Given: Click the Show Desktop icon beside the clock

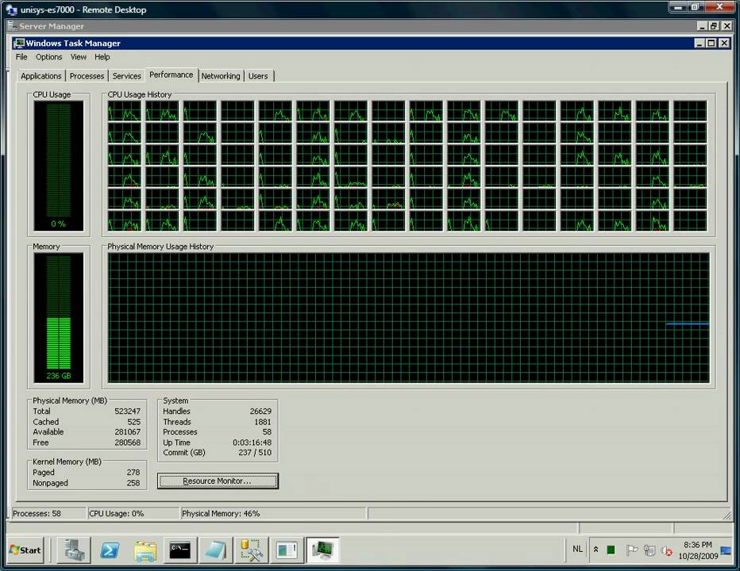Looking at the screenshot, I should [x=726, y=550].
